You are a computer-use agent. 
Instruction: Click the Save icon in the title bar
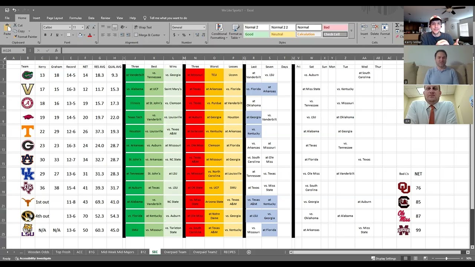[7, 10]
